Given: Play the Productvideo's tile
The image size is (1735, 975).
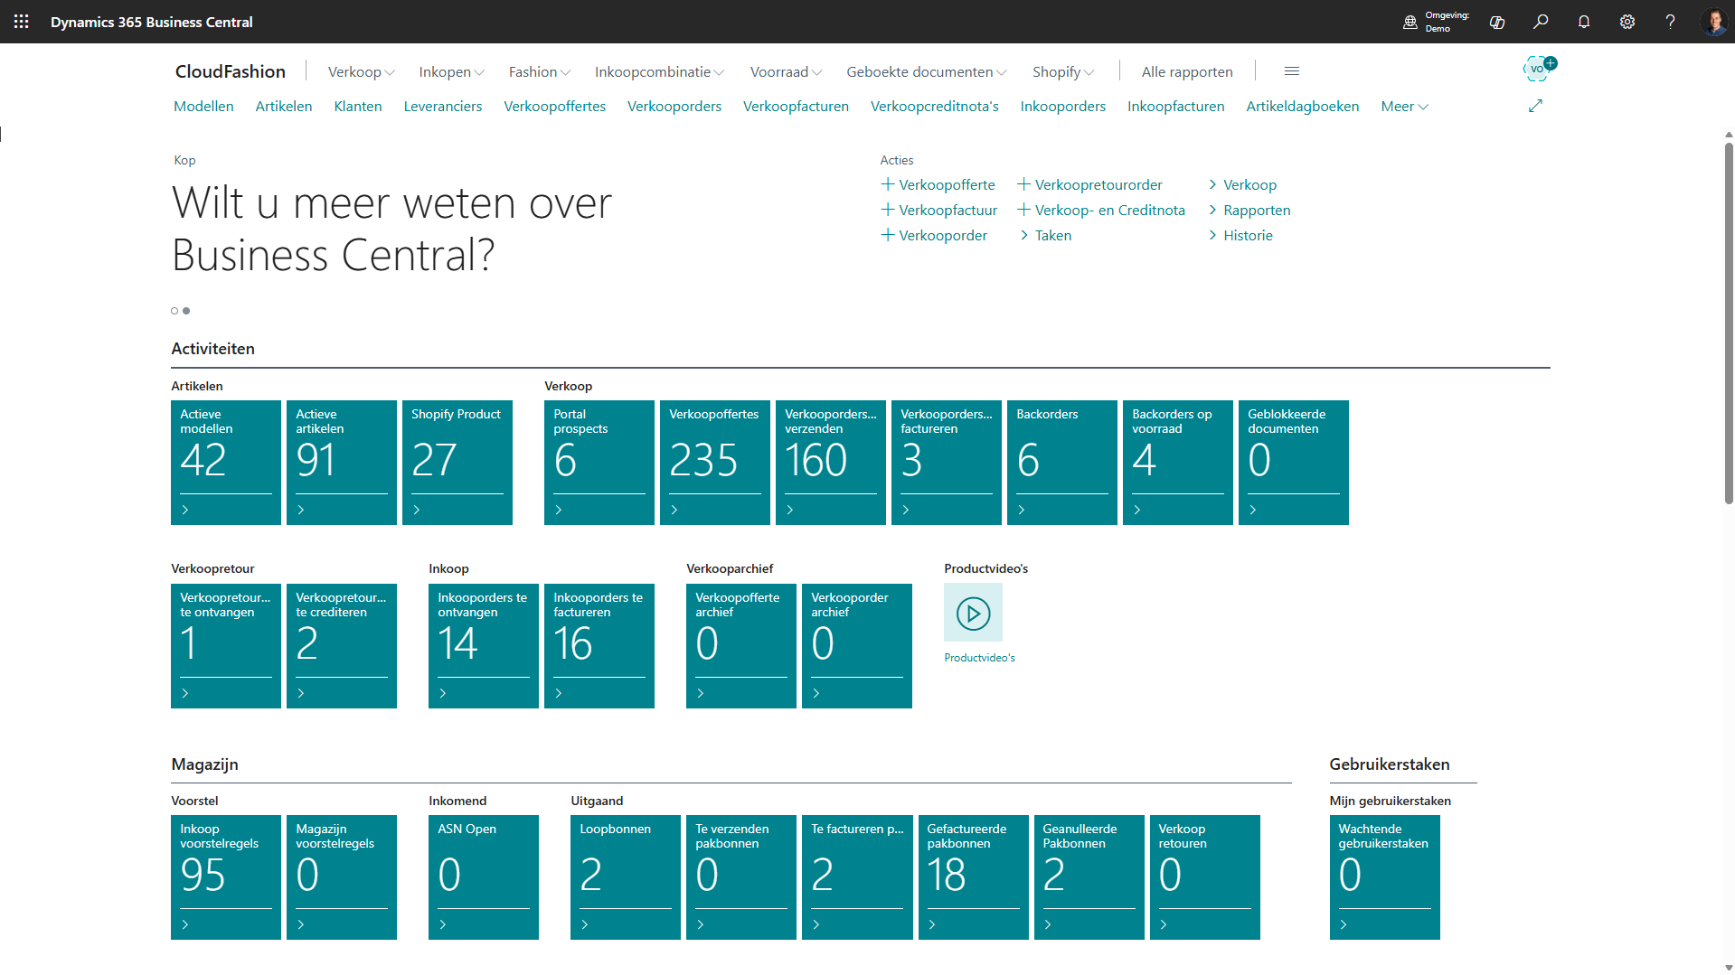Looking at the screenshot, I should (x=973, y=614).
